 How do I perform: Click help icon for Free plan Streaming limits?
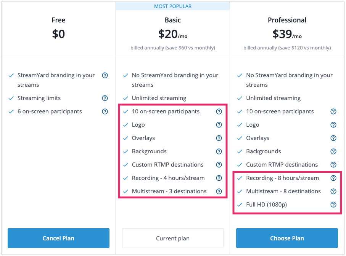click(x=105, y=98)
